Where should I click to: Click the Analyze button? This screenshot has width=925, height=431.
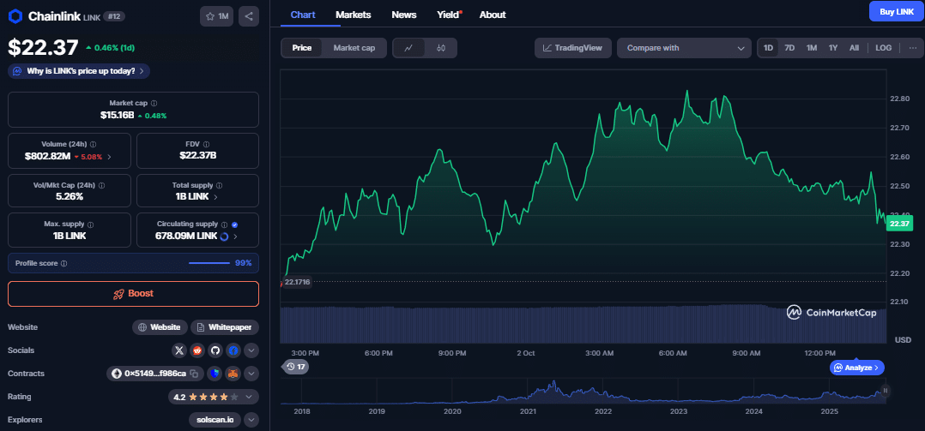coord(856,368)
